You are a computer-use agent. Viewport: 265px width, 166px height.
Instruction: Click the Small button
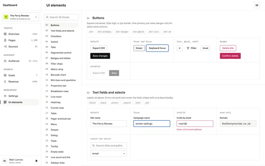[205, 48]
